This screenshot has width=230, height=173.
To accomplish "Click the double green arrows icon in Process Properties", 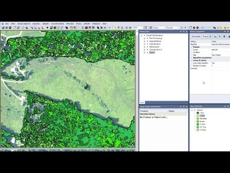I will coord(215,37).
